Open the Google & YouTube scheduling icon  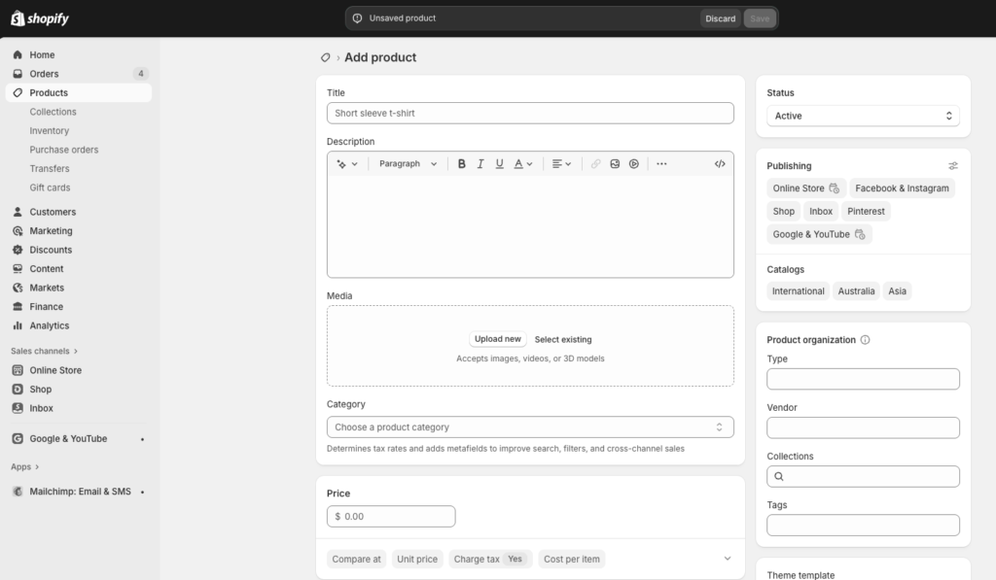pos(861,234)
